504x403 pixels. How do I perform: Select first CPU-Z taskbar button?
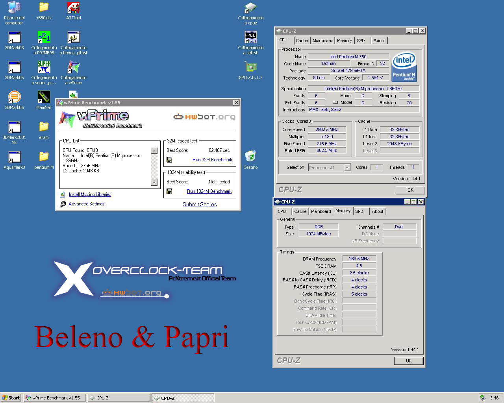pos(118,398)
